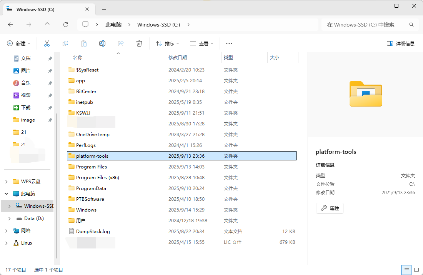Click the Copy icon on the toolbar
Screen dimensions: 423x275
(65, 43)
